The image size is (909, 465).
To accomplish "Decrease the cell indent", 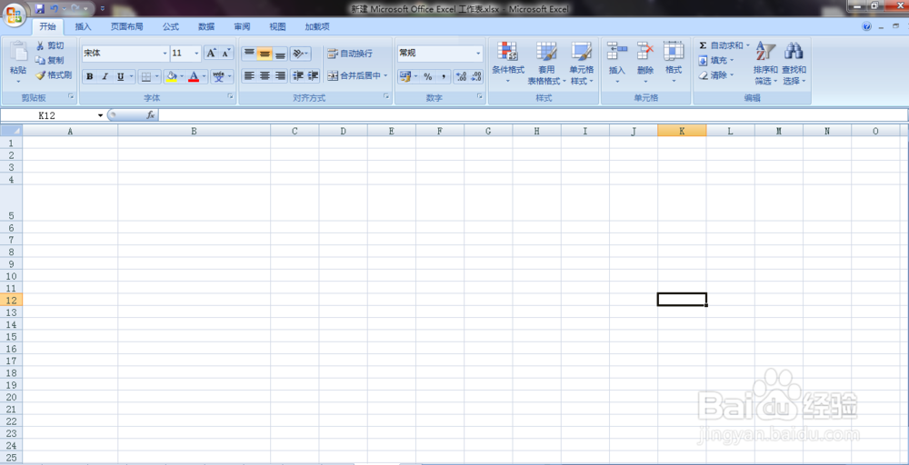I will pos(298,76).
